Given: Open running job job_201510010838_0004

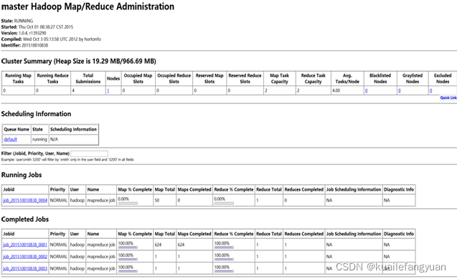Looking at the screenshot, I should [25, 200].
